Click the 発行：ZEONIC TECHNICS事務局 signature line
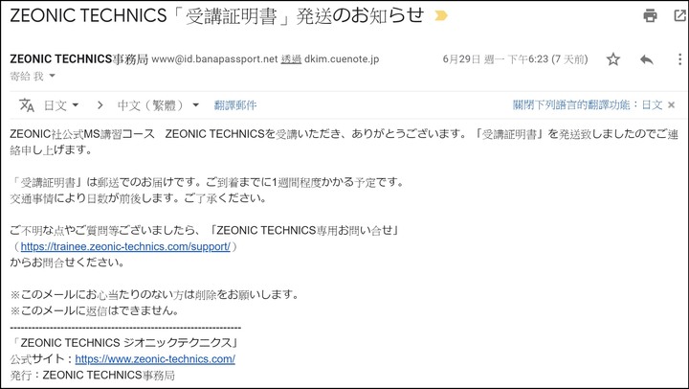Viewport: 689px width, 389px height. pos(92,375)
